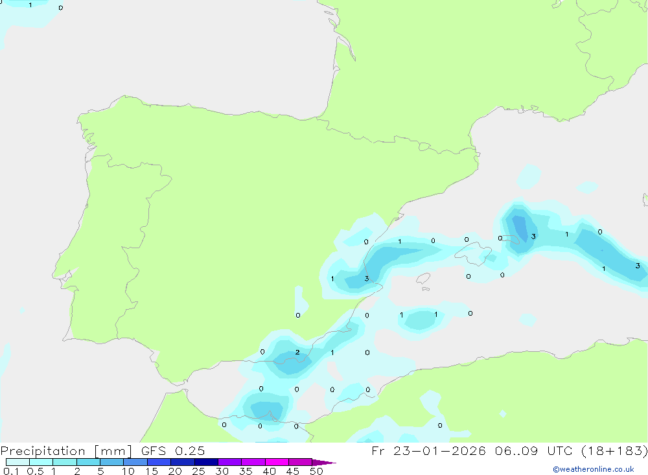Select the 25–30 mm navy legend swatch
Image resolution: width=648 pixels, height=475 pixels.
(x=206, y=462)
